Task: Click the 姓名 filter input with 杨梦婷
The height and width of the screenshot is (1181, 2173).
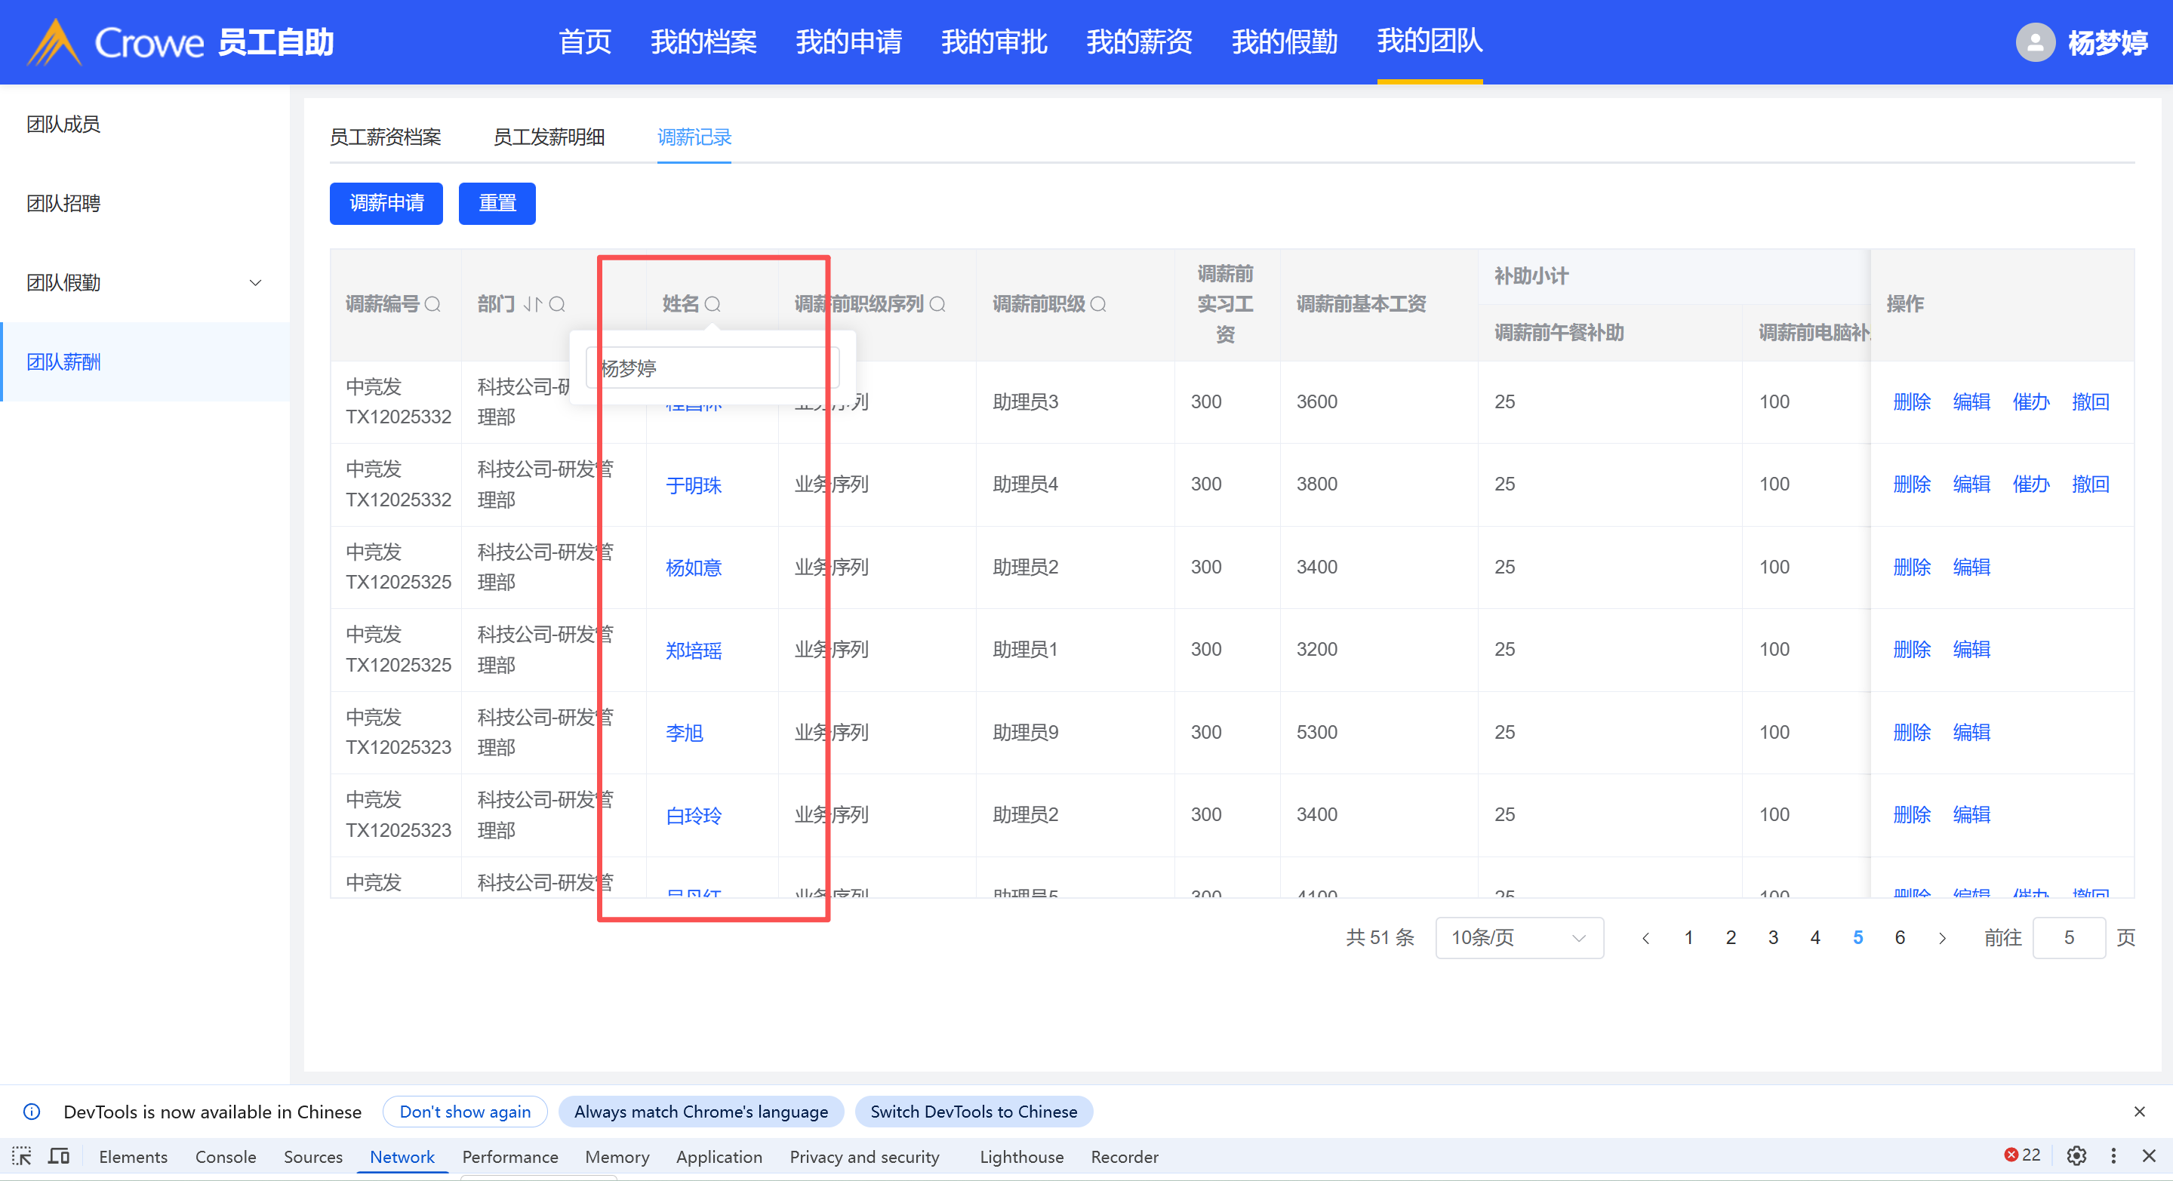Action: click(709, 369)
